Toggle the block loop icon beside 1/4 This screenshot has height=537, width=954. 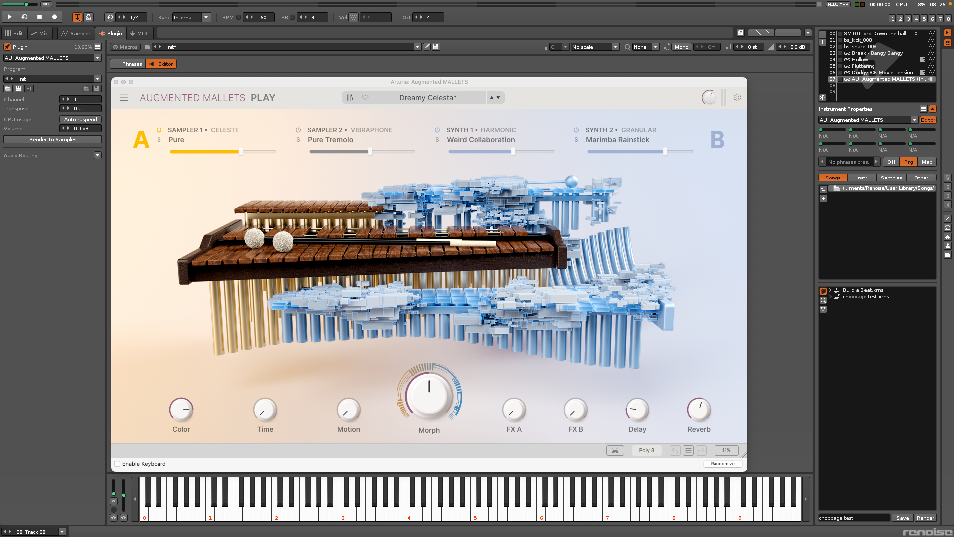point(110,17)
